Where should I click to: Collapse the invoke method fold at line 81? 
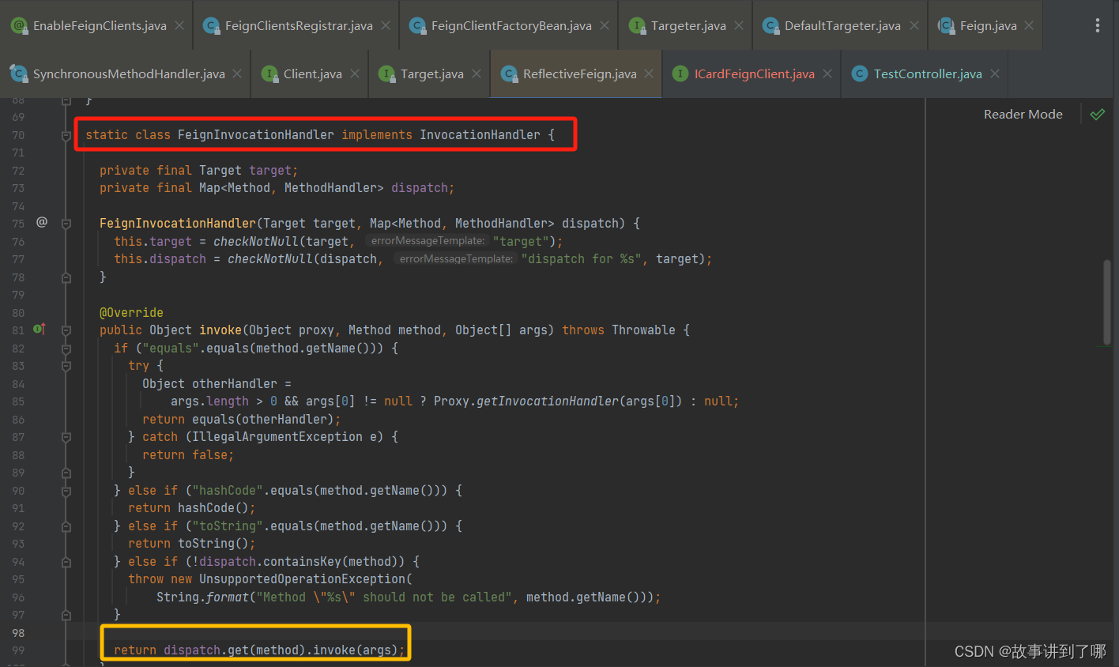(66, 331)
